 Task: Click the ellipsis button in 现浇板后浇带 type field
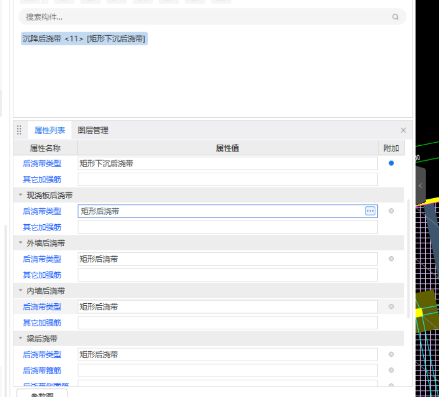(x=370, y=211)
